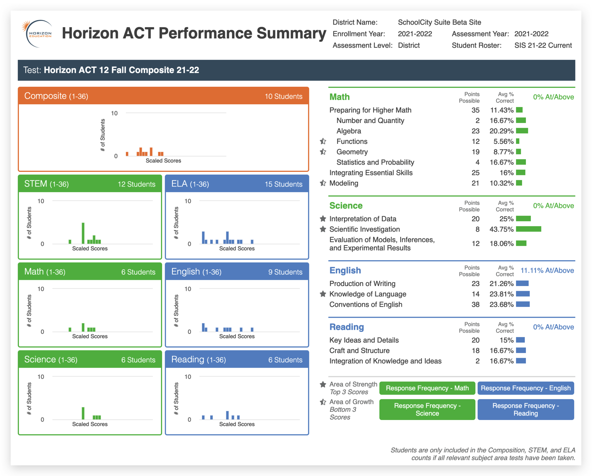The image size is (592, 476).
Task: Select the ELA (1-36) card header
Action: tap(237, 184)
